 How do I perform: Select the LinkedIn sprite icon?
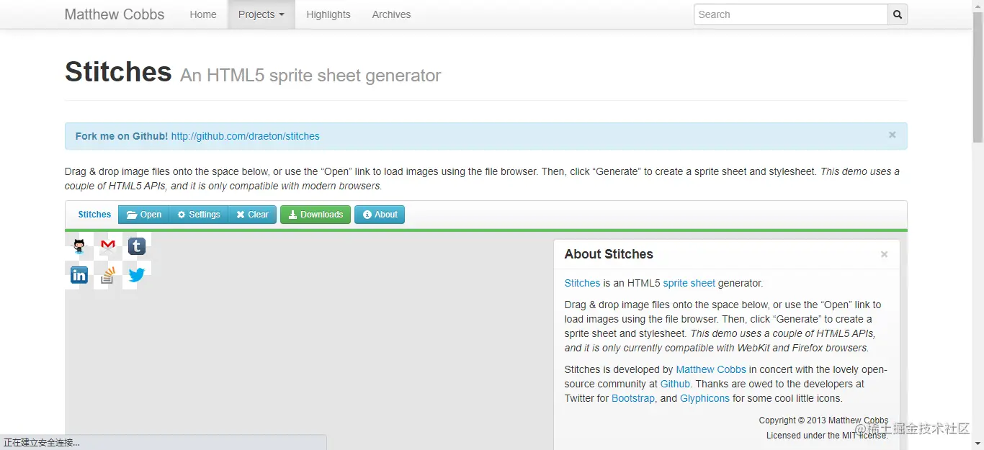[x=79, y=275]
